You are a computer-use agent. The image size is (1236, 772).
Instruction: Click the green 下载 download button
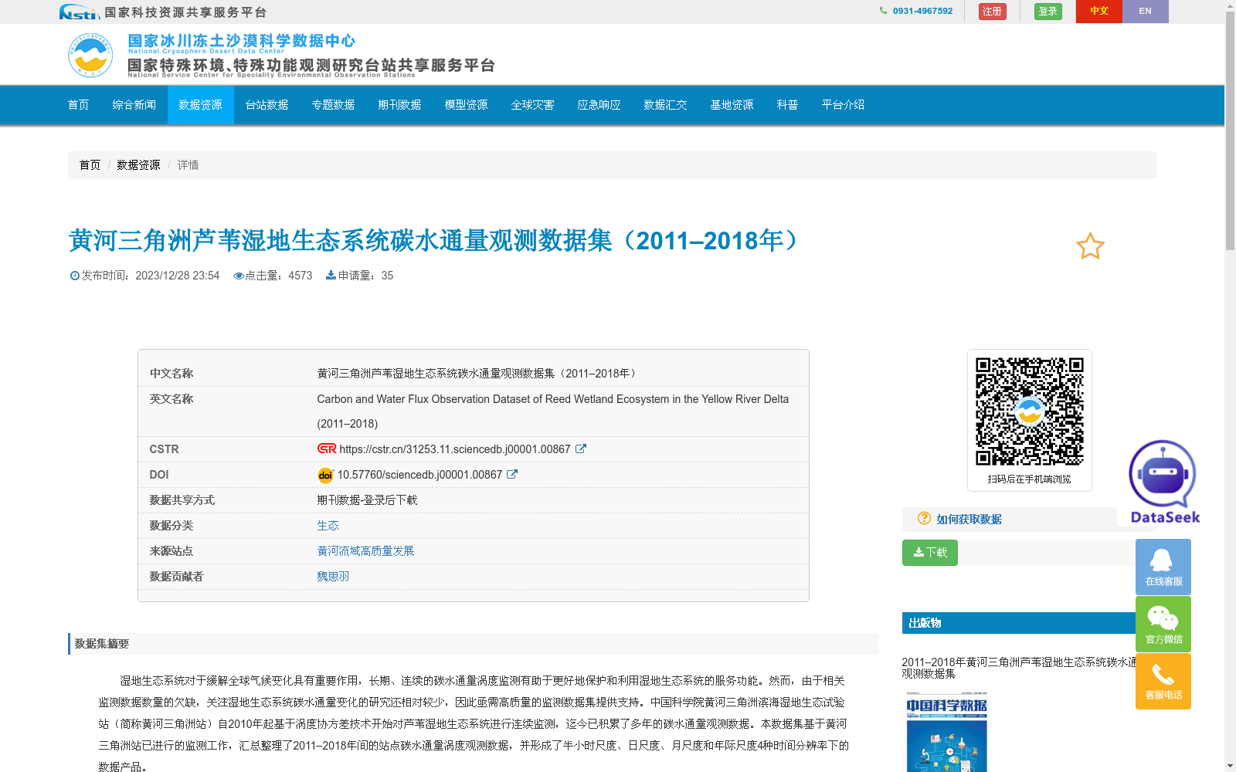click(930, 553)
